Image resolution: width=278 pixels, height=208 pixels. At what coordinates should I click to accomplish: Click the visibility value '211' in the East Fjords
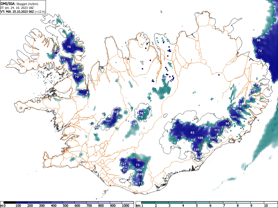point(252,91)
